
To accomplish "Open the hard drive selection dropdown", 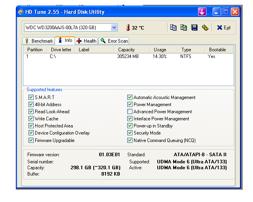I will 114,28.
